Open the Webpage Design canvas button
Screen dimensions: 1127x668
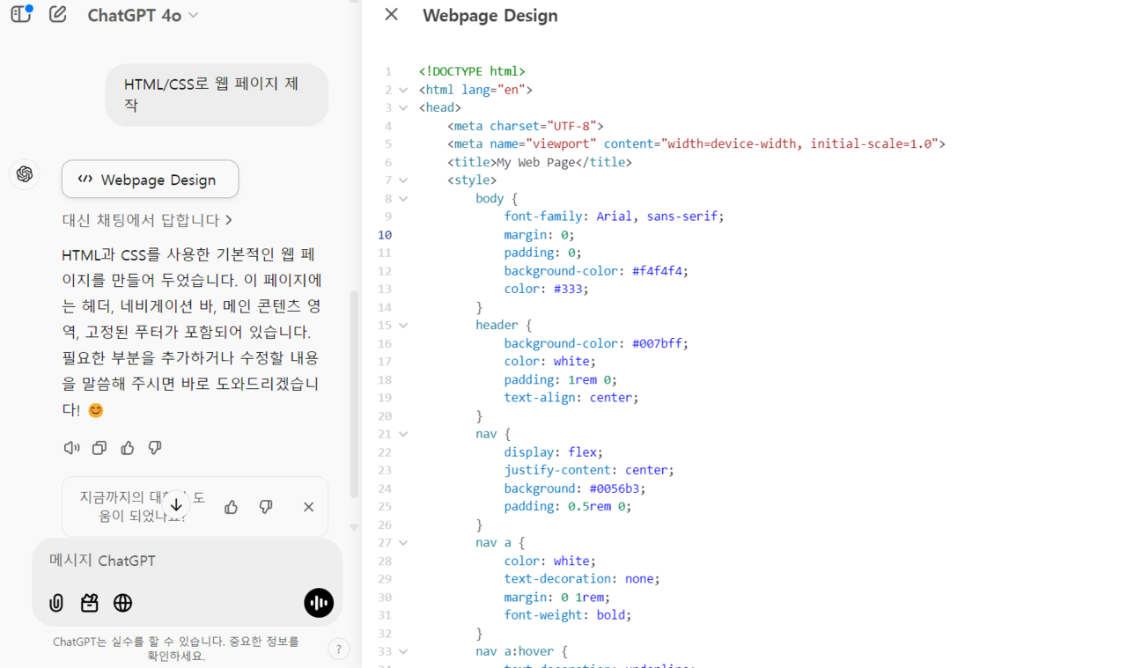(150, 180)
